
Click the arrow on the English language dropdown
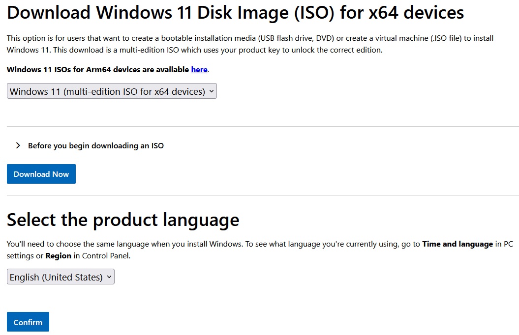pos(109,277)
